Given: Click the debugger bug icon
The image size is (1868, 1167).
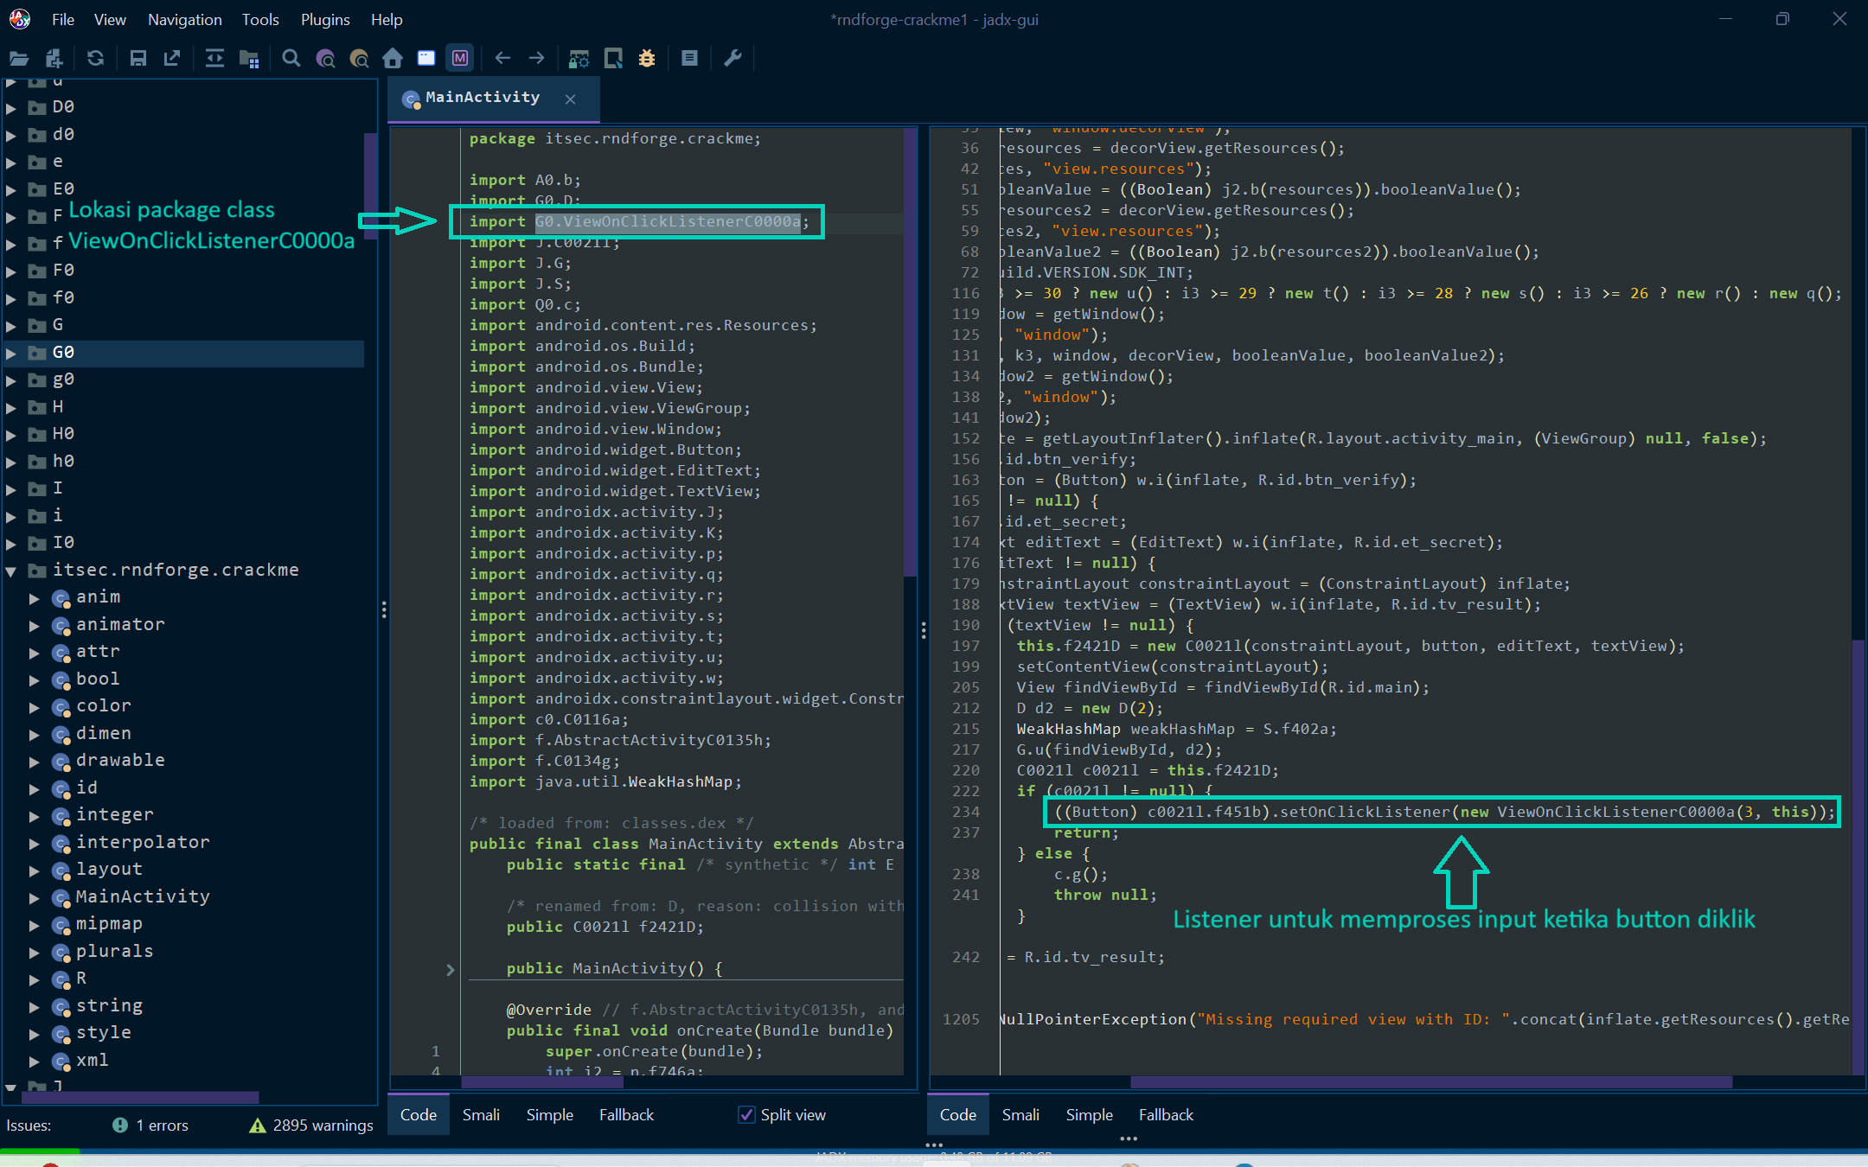Looking at the screenshot, I should click(x=647, y=58).
